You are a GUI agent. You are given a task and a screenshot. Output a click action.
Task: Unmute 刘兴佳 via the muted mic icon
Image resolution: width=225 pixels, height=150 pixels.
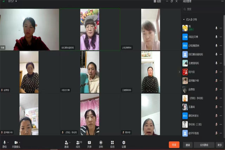click(x=216, y=72)
